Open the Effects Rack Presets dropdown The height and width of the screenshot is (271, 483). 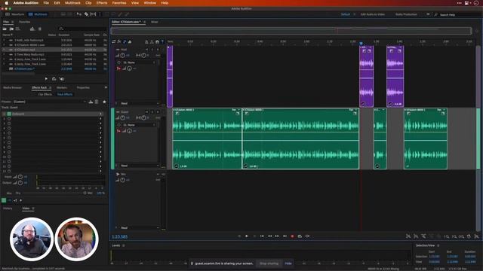49,102
